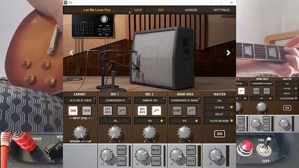The height and width of the screenshot is (168, 299).
Task: Open the MASTER 1176 SE compressor
Action: point(219,107)
